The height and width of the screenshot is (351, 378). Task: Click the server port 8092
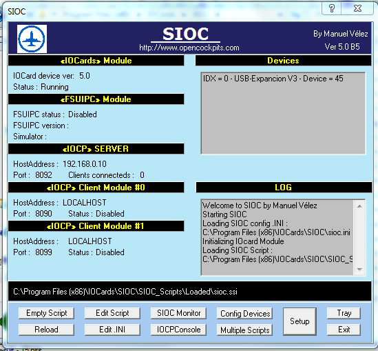[43, 175]
